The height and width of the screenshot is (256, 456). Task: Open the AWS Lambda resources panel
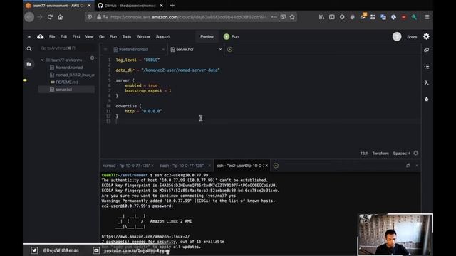[426, 83]
